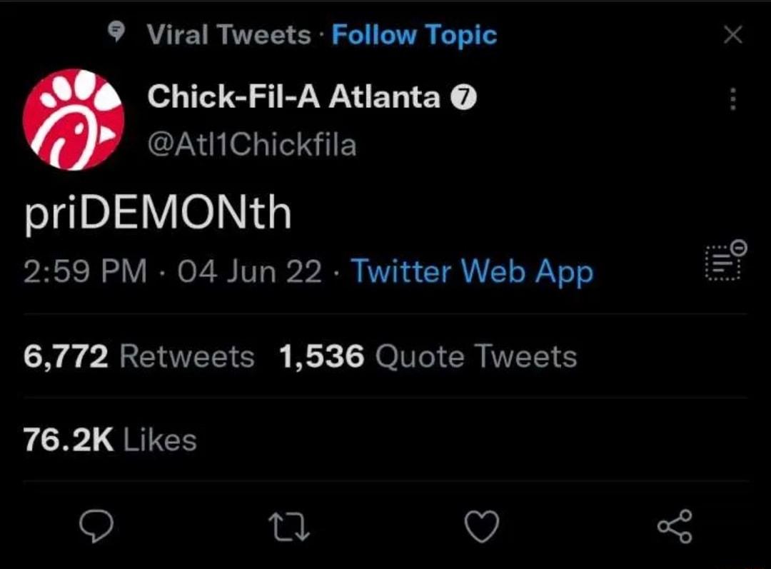
Task: Select the priDEMONth tweet text
Action: pyautogui.click(x=158, y=213)
